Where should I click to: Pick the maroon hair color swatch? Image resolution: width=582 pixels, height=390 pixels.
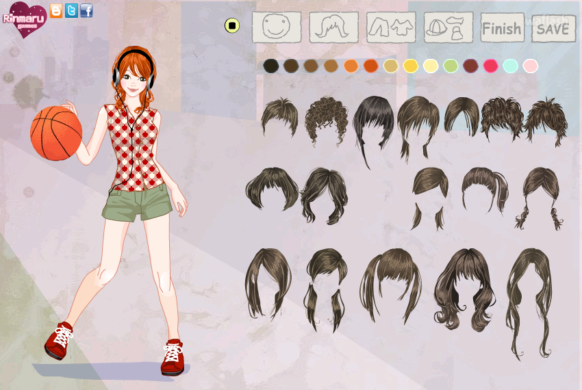point(470,66)
